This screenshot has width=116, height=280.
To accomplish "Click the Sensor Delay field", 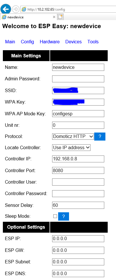I will pyautogui.click(x=78, y=205).
